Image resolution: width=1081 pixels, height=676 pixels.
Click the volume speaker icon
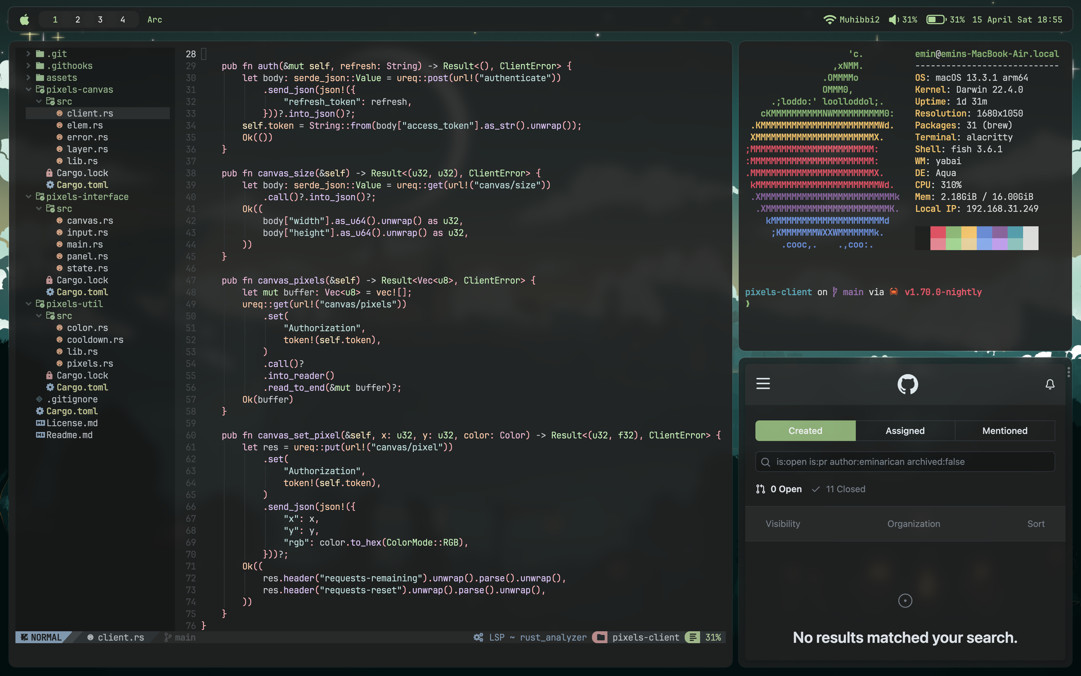(x=893, y=20)
